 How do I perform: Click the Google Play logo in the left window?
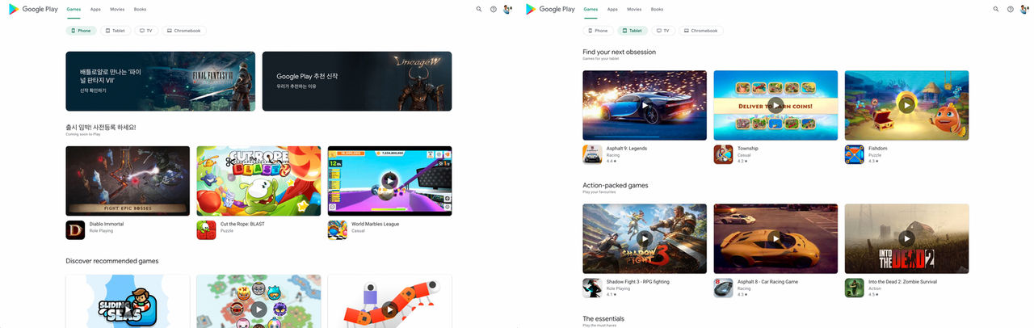point(32,9)
